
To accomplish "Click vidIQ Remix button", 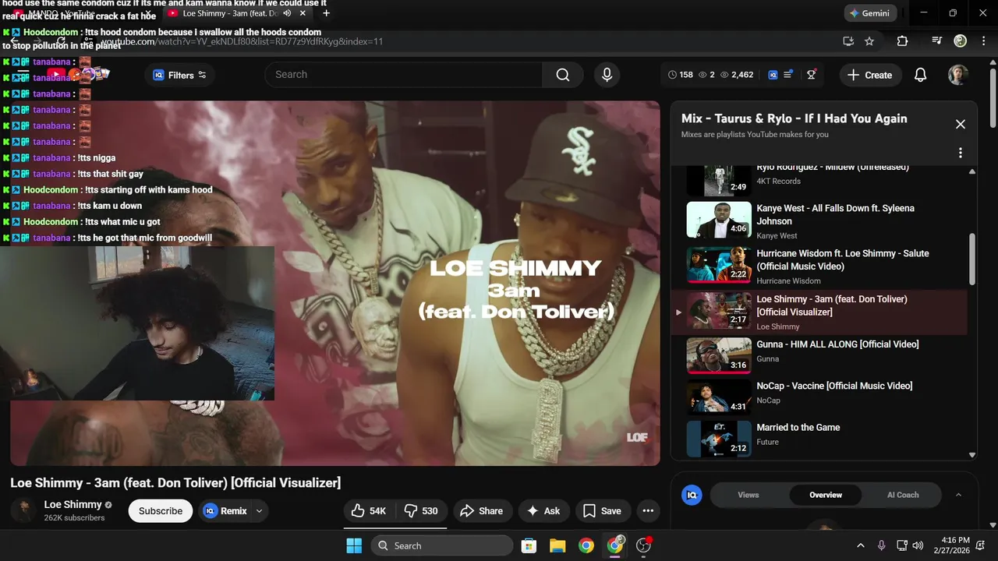I will click(225, 511).
